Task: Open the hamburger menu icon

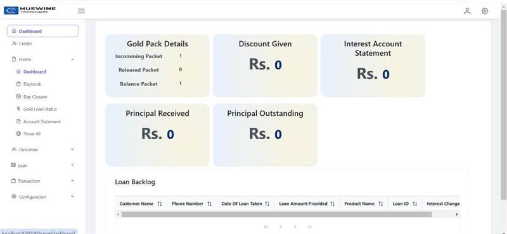Action: (x=82, y=11)
